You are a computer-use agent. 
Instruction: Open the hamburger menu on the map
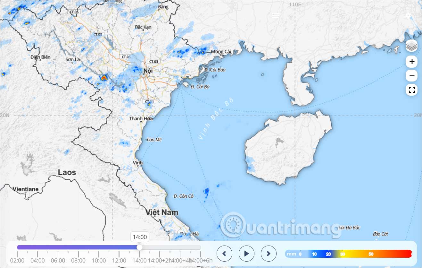click(275, 15)
